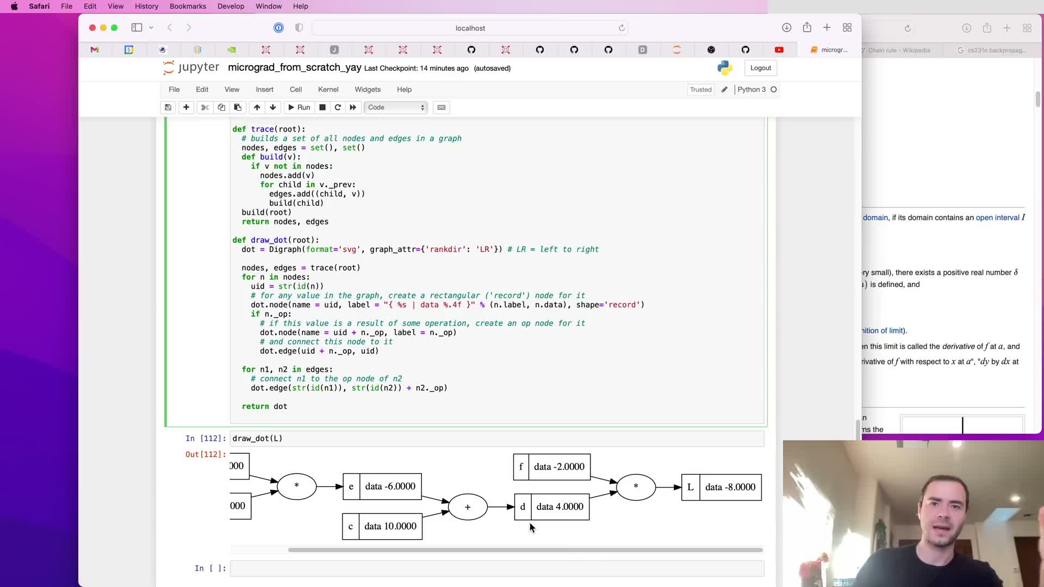This screenshot has width=1044, height=587.
Task: Click the empty code cell input
Action: (x=496, y=569)
